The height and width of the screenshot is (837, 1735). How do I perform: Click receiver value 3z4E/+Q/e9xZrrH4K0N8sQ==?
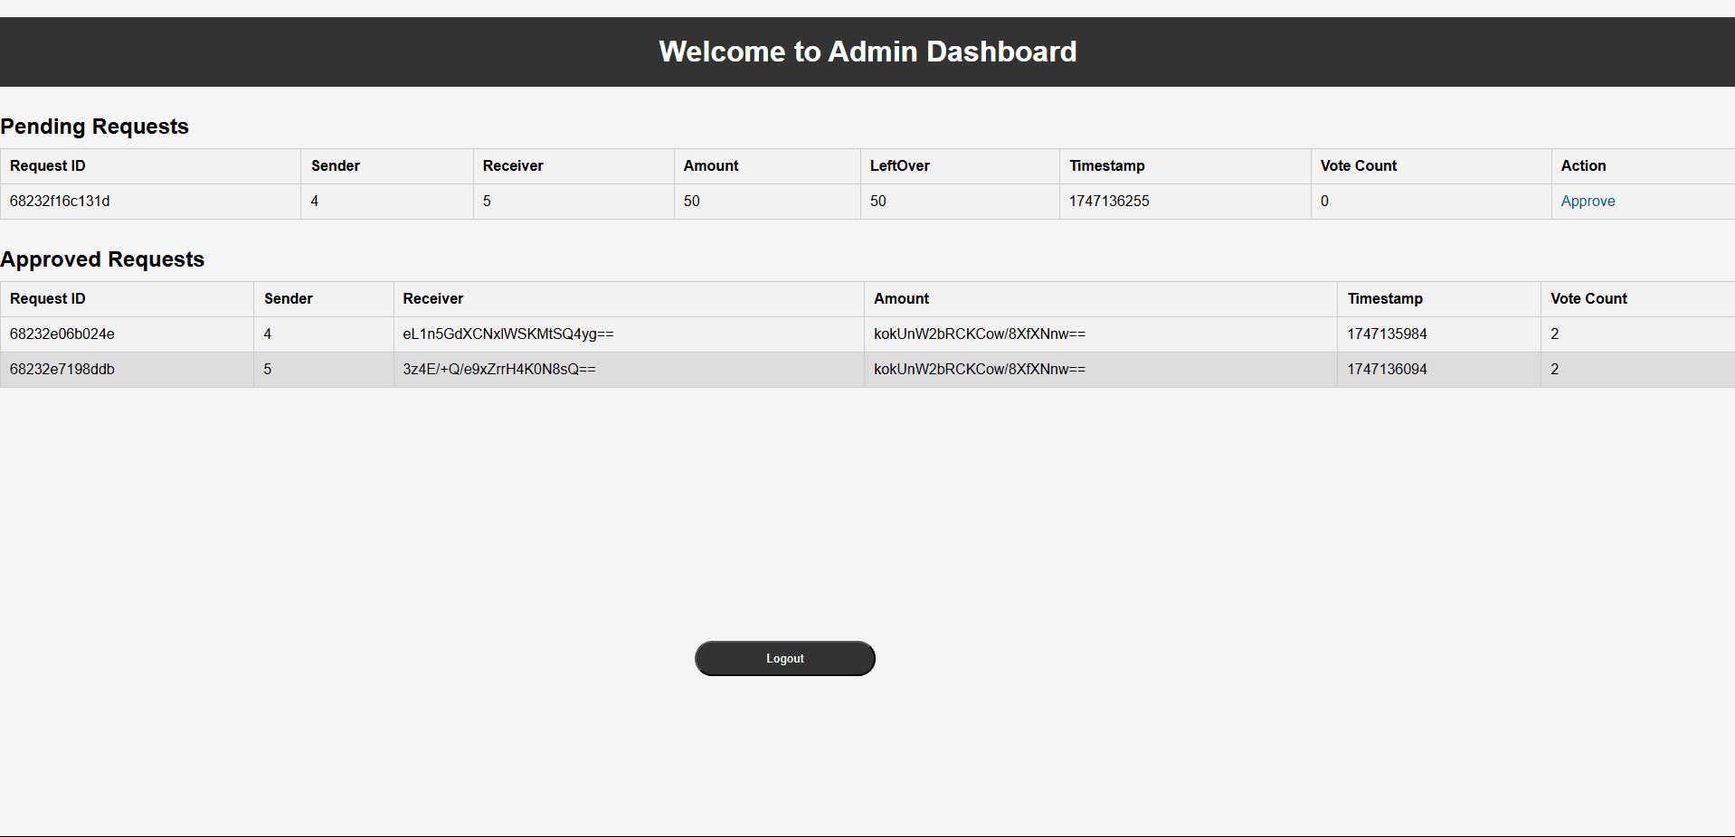(x=499, y=370)
